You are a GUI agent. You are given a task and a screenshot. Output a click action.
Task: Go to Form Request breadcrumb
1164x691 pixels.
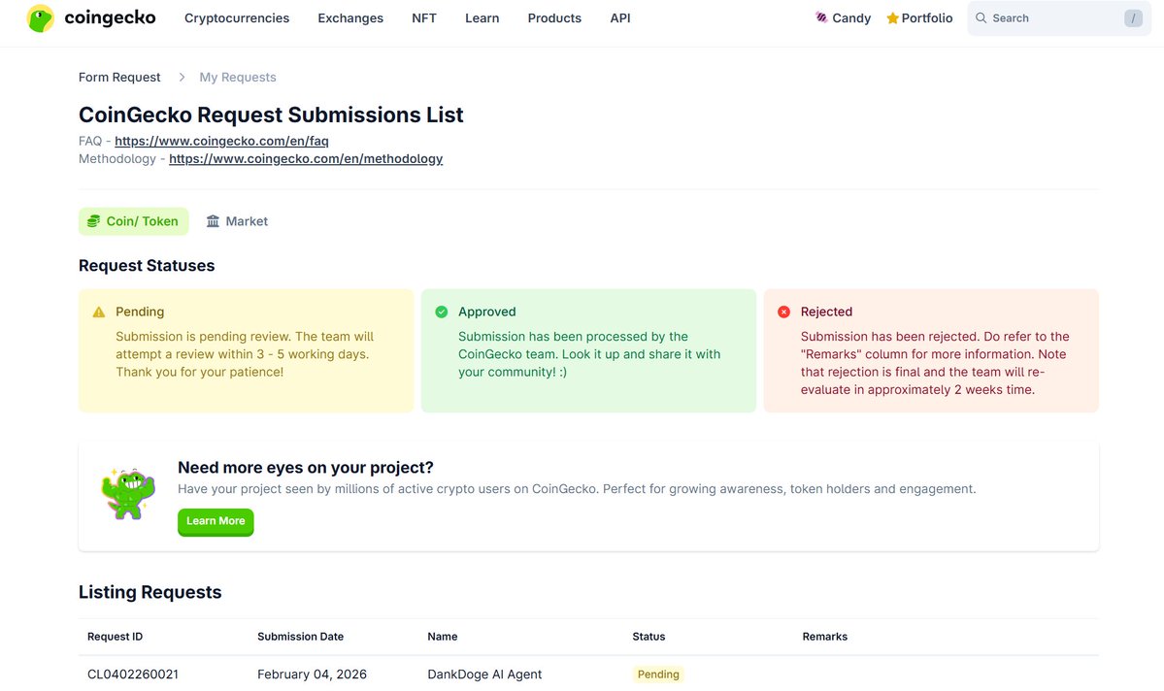point(119,78)
